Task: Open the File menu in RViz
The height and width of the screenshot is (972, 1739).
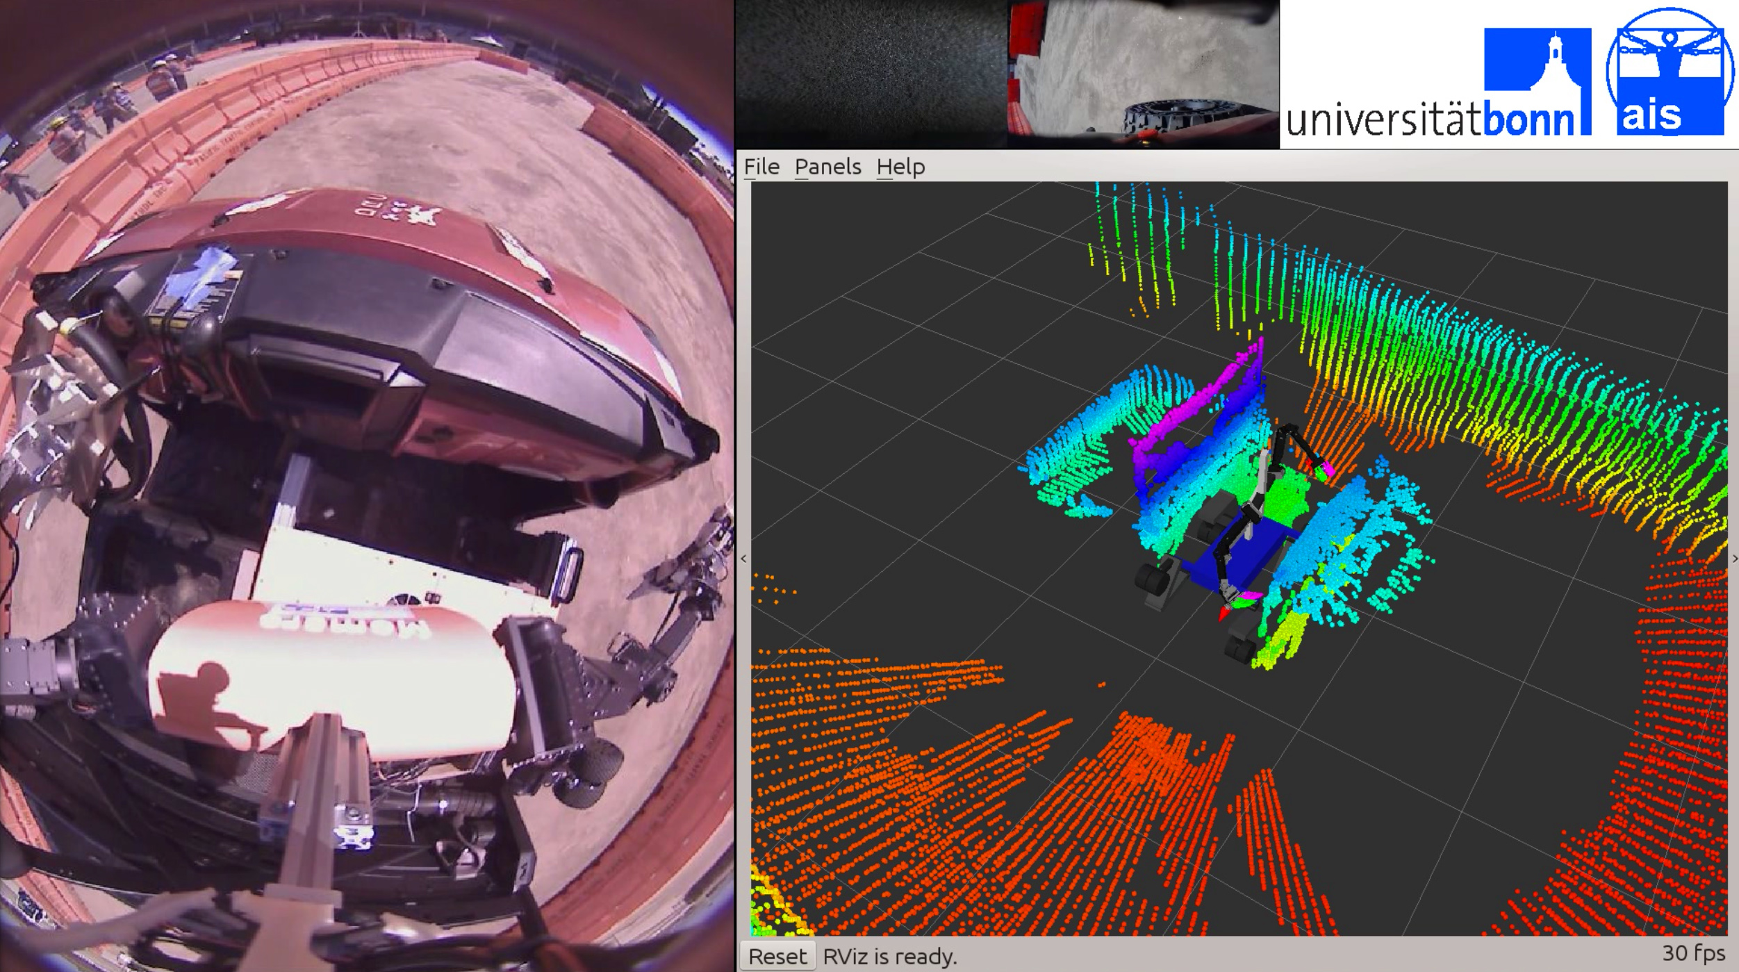Action: pos(761,167)
